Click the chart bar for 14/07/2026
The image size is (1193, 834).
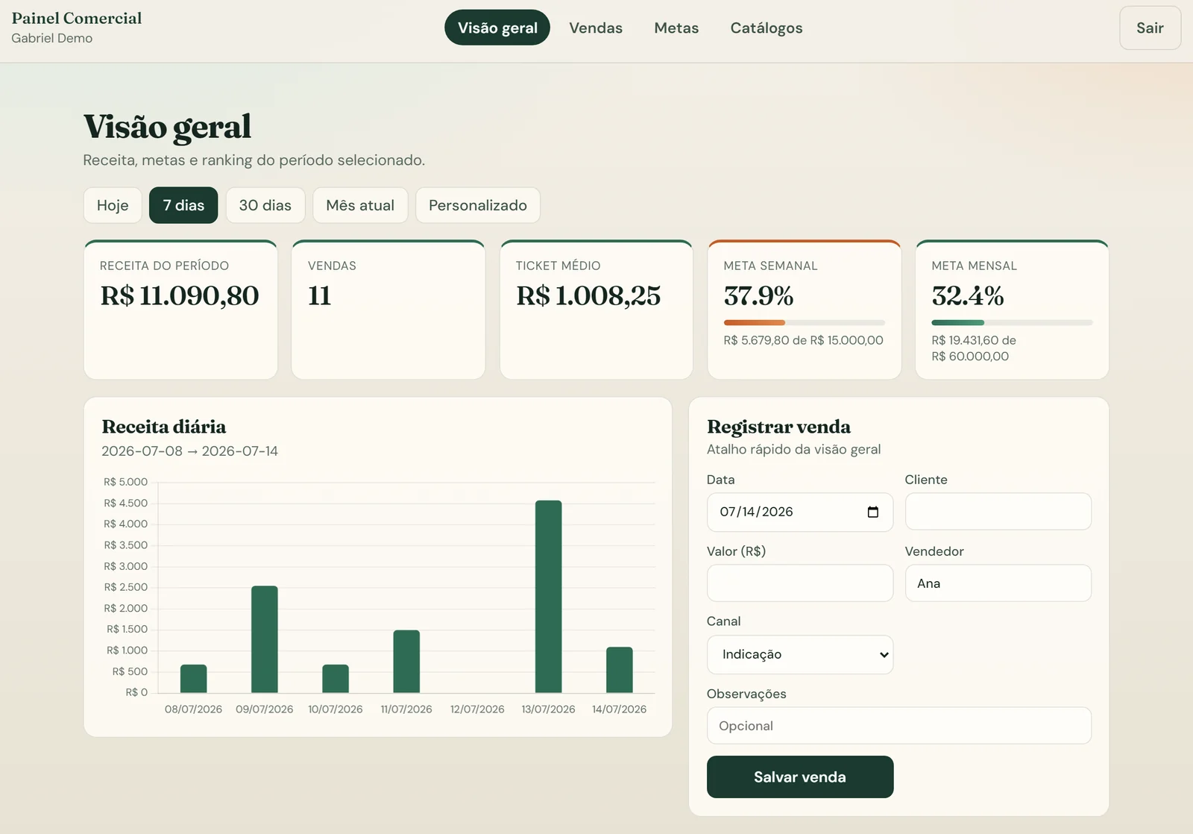[619, 670]
